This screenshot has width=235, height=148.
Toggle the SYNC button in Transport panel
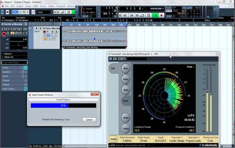(169, 16)
